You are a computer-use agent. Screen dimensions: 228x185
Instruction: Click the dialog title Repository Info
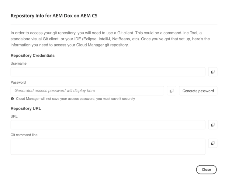point(54,15)
